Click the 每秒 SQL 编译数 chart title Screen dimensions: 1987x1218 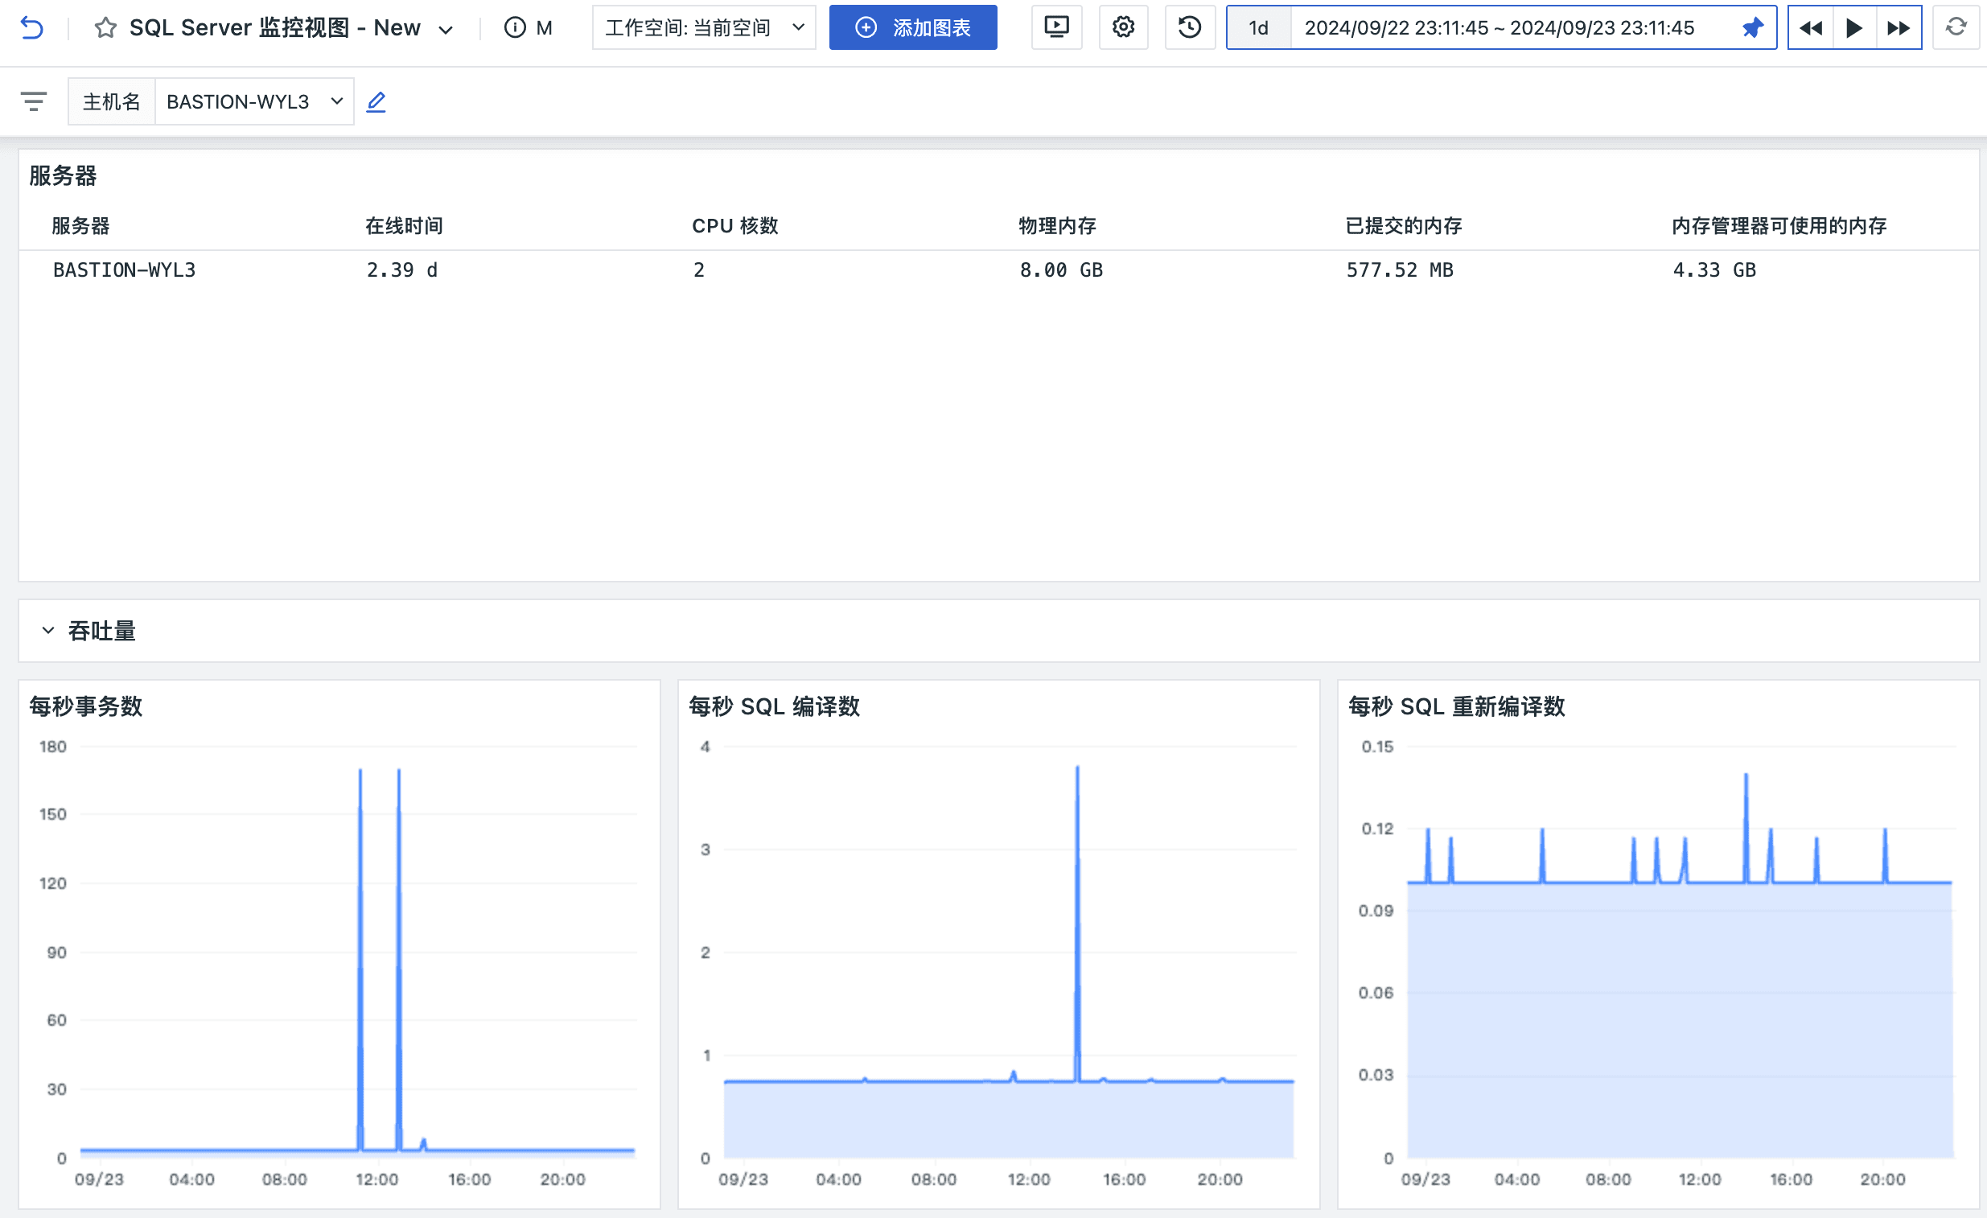(x=774, y=706)
